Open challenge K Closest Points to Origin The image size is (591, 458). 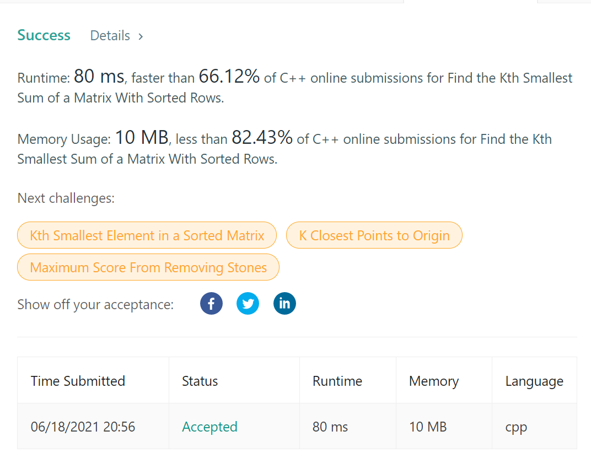pyautogui.click(x=374, y=235)
